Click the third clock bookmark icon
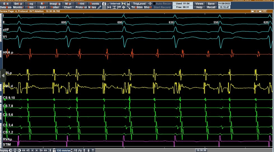This screenshot has height=152, width=274. [x=19, y=150]
